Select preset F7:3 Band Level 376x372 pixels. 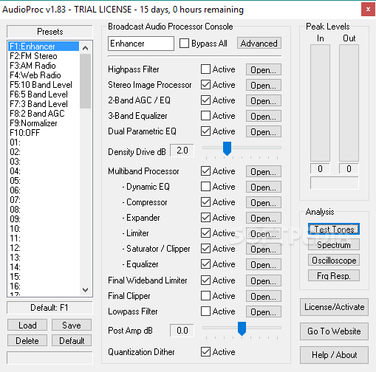(44, 104)
